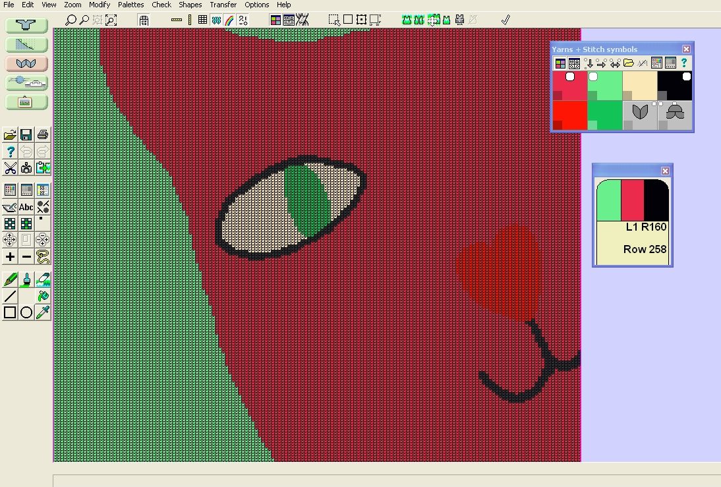Toggle the grid display in top toolbar
Image resolution: width=721 pixels, height=487 pixels.
[202, 20]
